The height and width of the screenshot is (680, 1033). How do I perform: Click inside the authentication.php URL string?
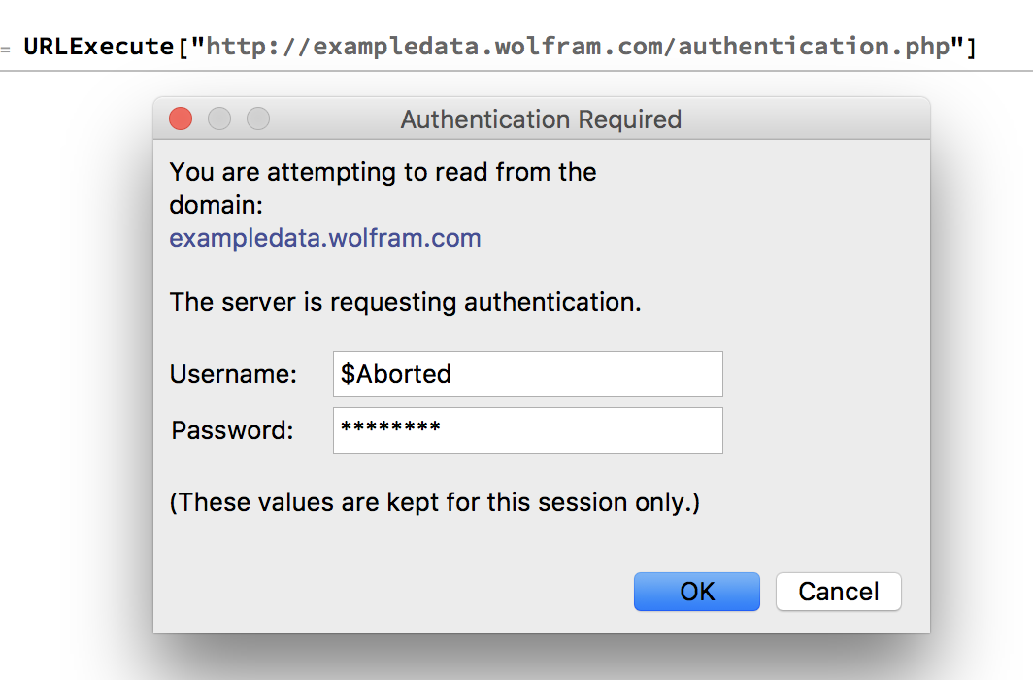(578, 47)
